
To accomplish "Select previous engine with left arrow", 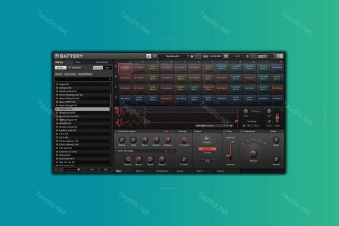I will click(200, 140).
